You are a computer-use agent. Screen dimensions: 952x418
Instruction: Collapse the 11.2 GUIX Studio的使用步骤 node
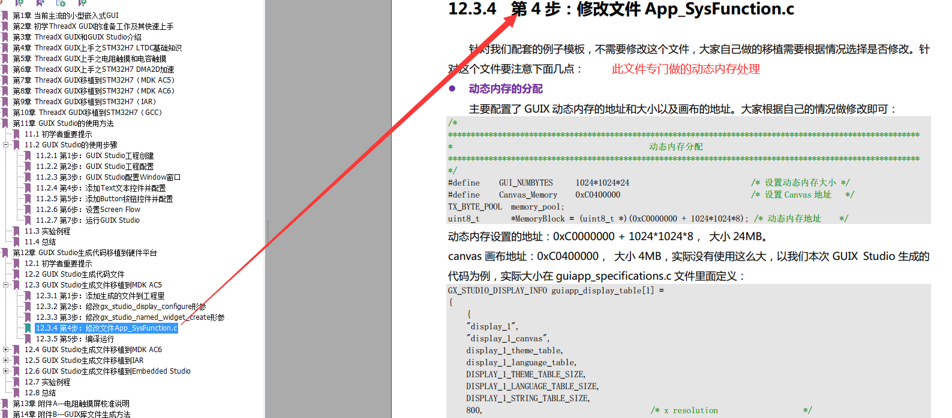click(6, 145)
